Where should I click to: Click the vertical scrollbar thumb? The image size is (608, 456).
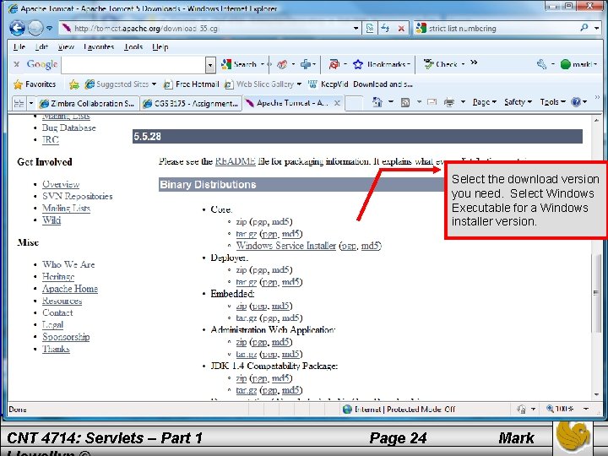(x=596, y=293)
